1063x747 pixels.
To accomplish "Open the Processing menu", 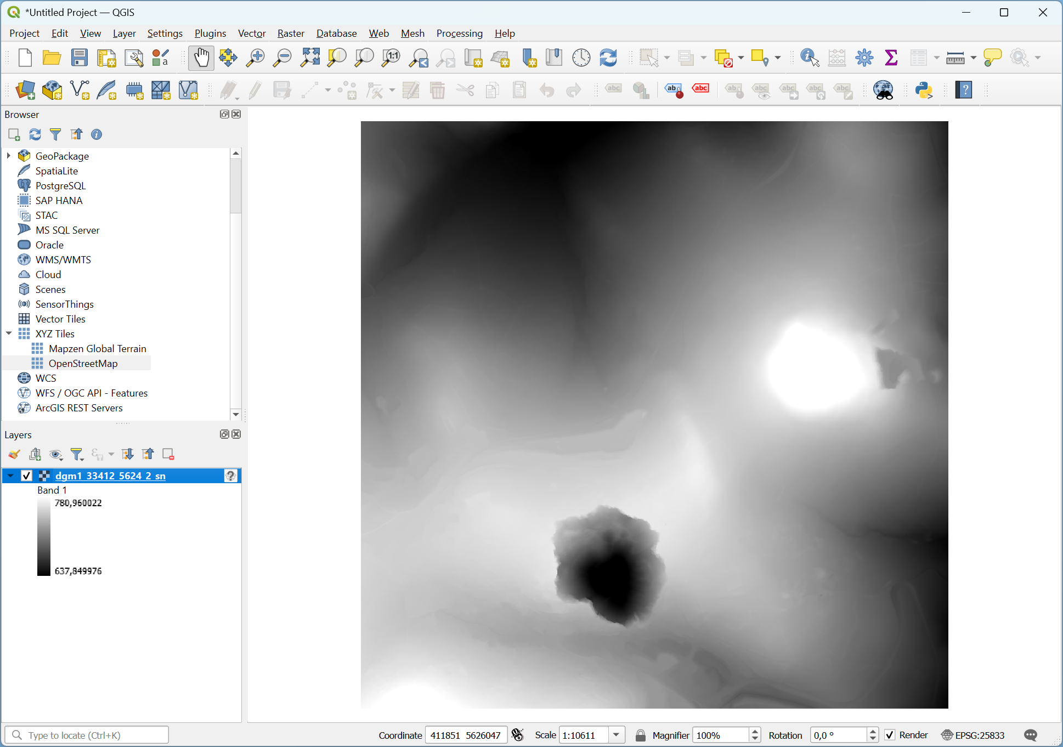I will 459,33.
